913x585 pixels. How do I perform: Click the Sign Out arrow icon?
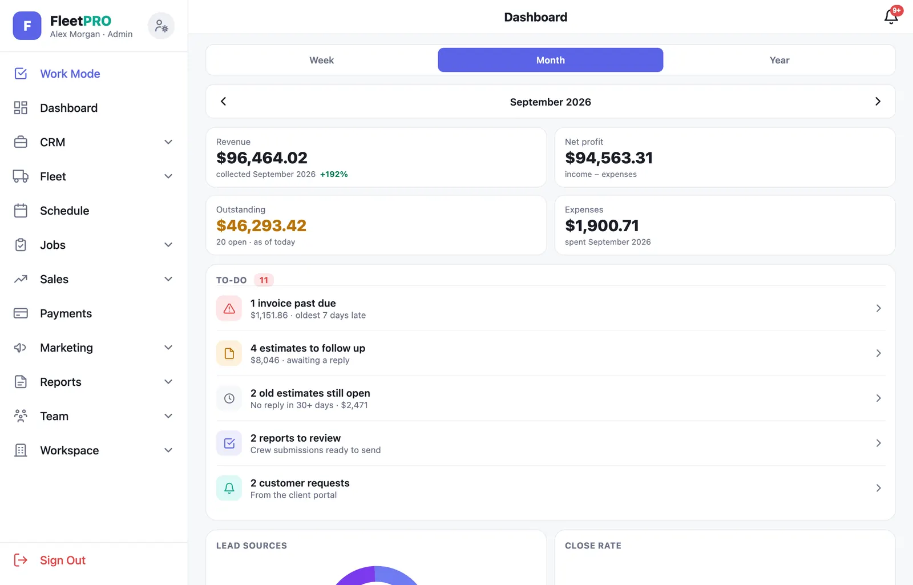[21, 560]
